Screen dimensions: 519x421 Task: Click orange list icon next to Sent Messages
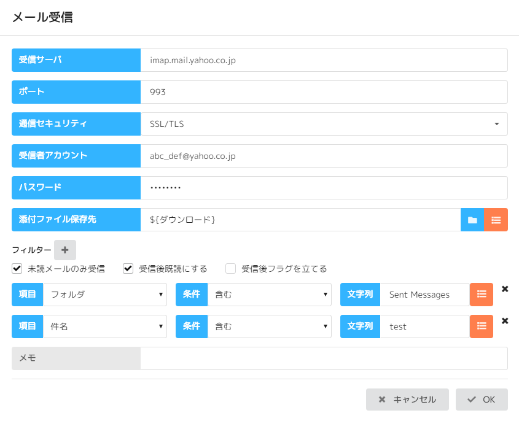tap(482, 295)
